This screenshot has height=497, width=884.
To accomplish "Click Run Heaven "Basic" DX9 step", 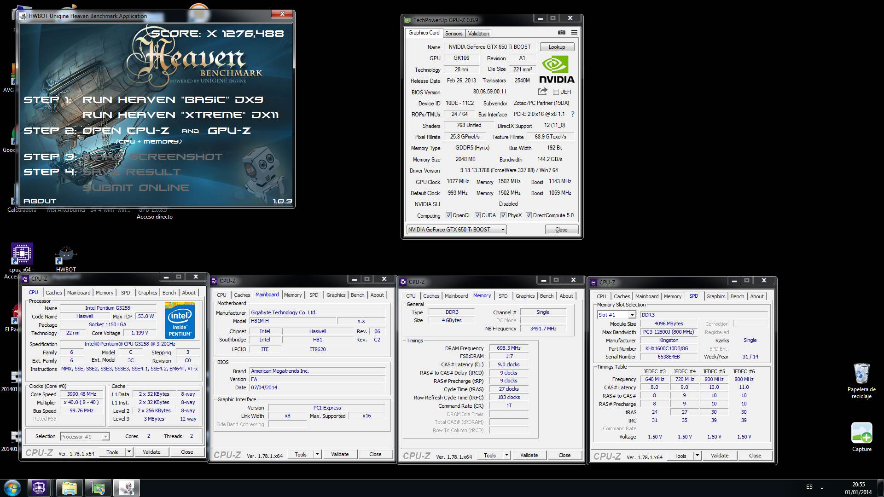I will pos(173,100).
